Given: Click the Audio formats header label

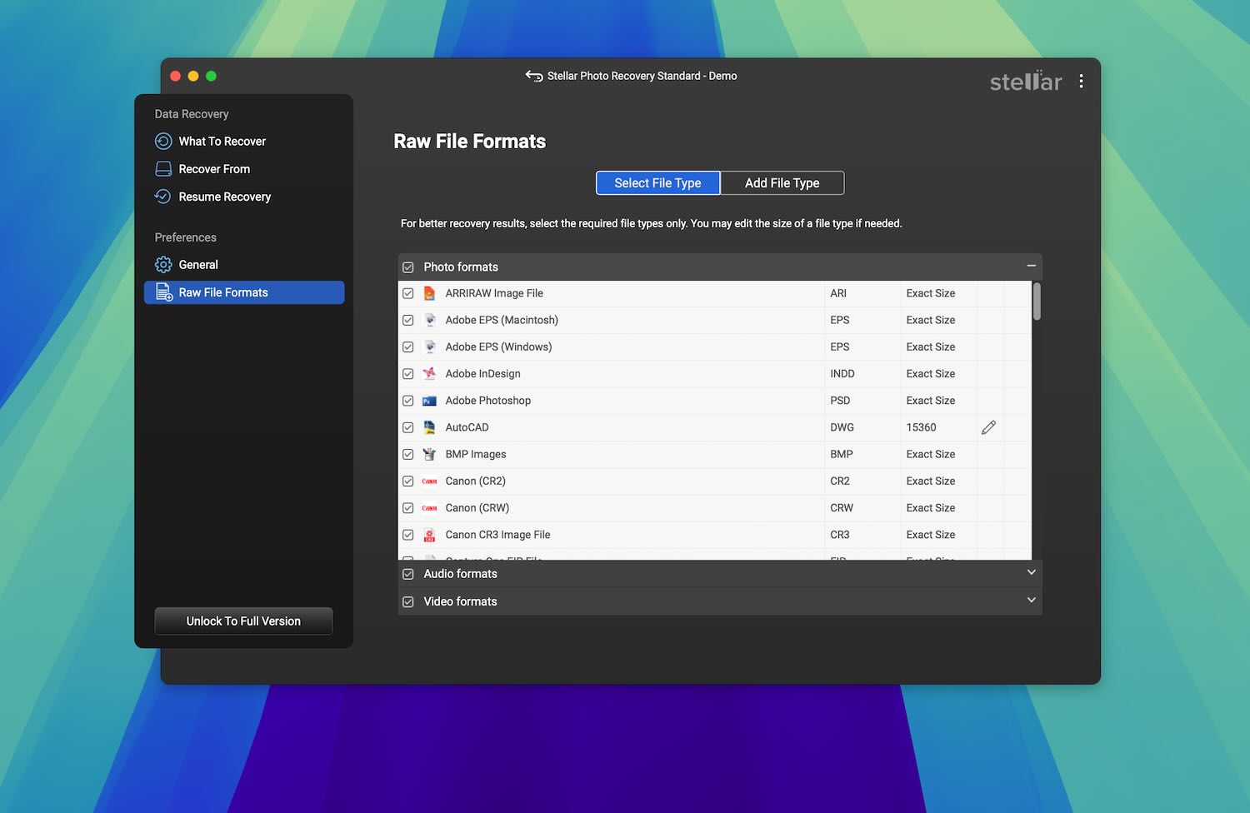Looking at the screenshot, I should pos(460,574).
